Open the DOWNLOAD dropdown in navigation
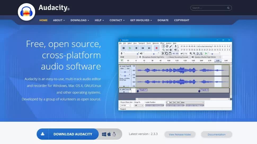Image resolution: width=257 pixels, height=144 pixels. (x=80, y=20)
